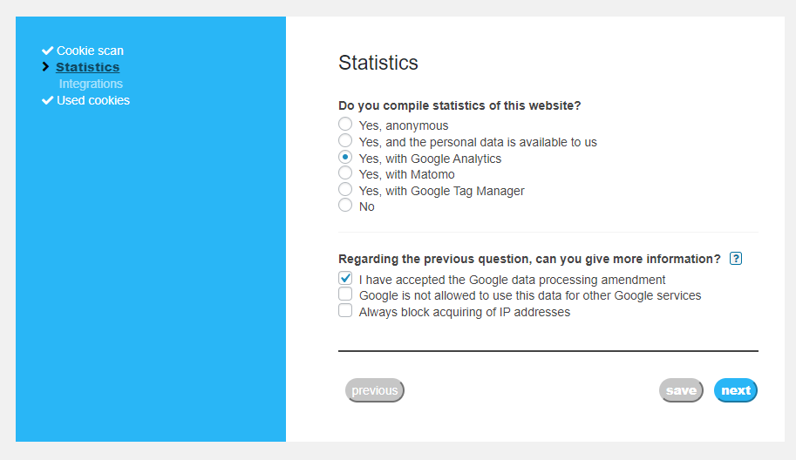The width and height of the screenshot is (796, 460).
Task: Choose "Yes, with Matomo" option
Action: coord(345,173)
